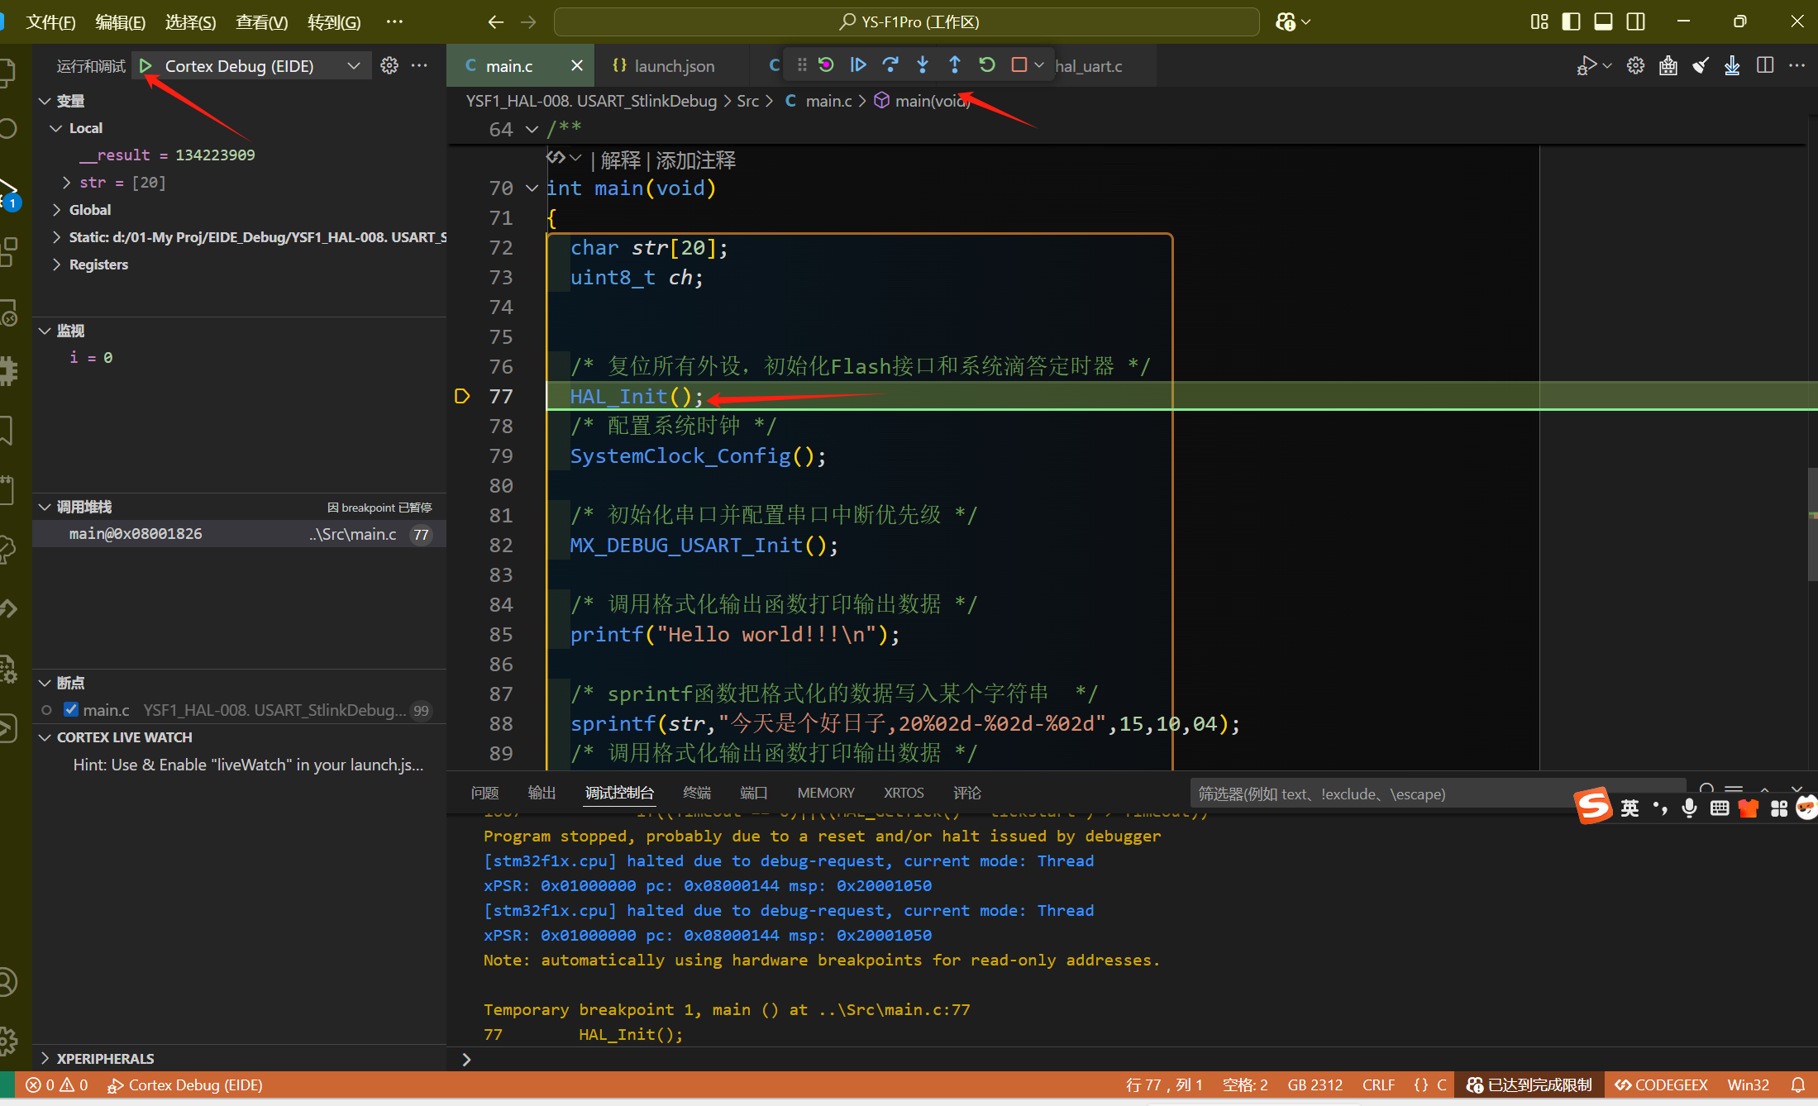Viewport: 1818px width, 1106px height.
Task: Click Step Out arrow icon
Action: [x=955, y=64]
